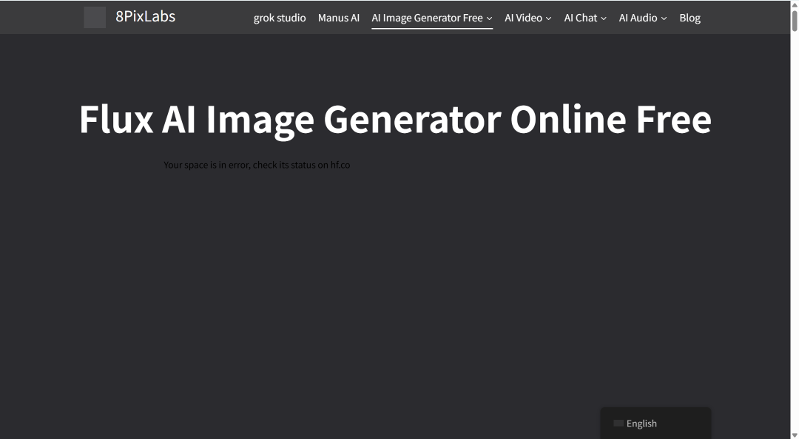
Task: Click the space error status message
Action: [257, 165]
